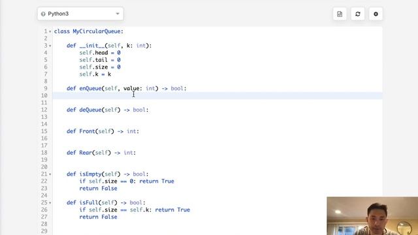Click the Rear method definition
The height and width of the screenshot is (235, 418).
[x=101, y=153]
